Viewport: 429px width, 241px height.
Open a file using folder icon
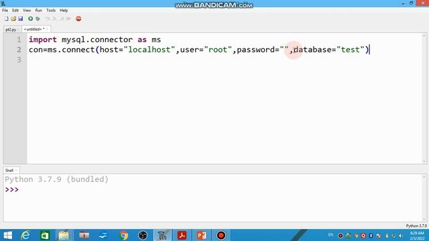[13, 19]
